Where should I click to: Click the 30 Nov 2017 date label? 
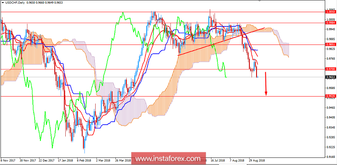pos(28,160)
